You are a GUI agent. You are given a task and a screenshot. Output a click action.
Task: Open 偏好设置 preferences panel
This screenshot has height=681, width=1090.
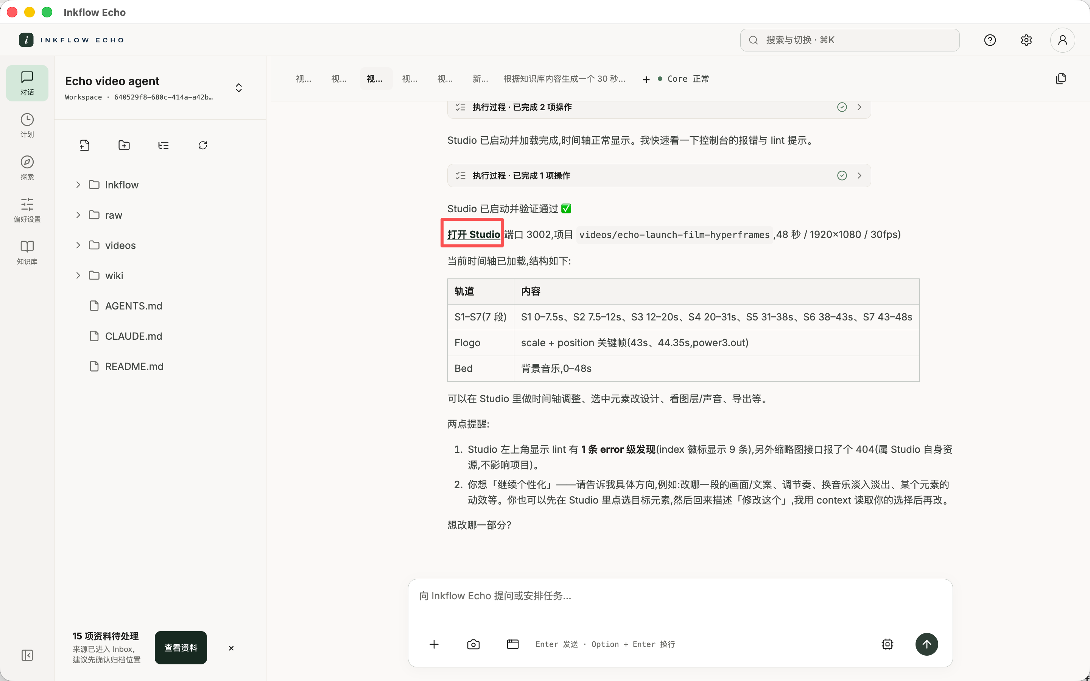pos(27,210)
